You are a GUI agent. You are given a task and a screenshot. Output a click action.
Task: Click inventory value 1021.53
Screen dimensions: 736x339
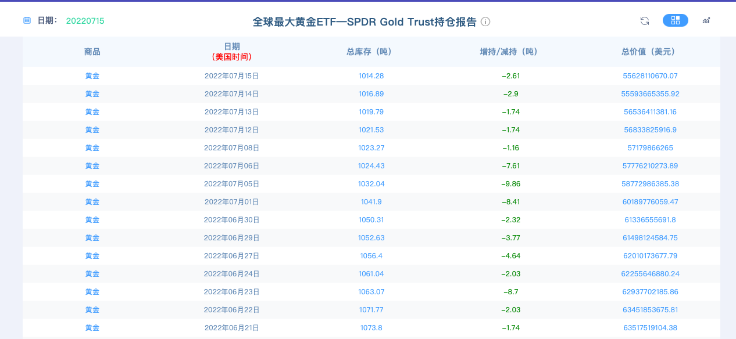pos(371,129)
